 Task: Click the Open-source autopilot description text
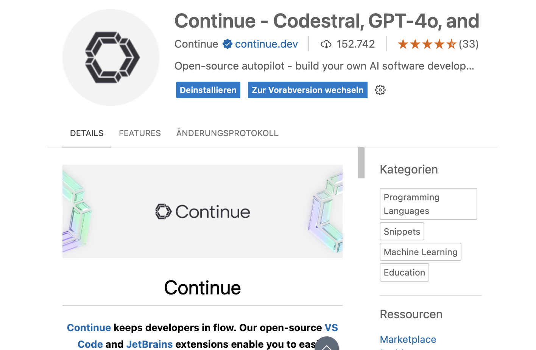pyautogui.click(x=324, y=66)
